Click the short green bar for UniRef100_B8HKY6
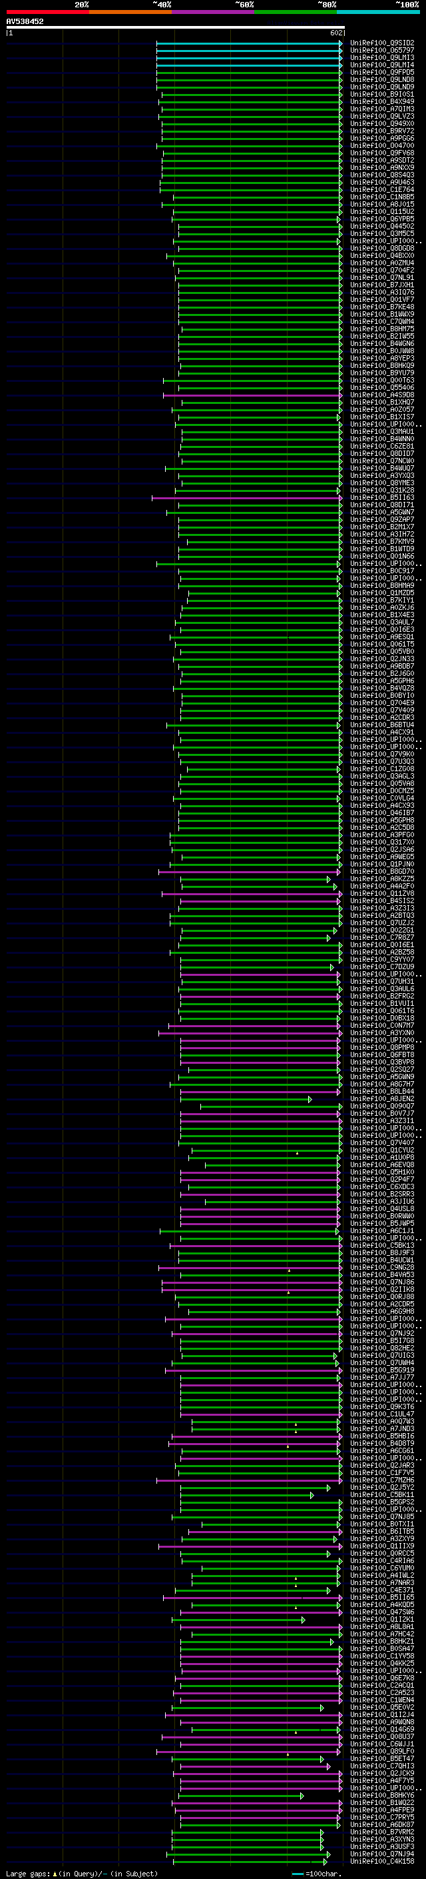 point(240,1795)
